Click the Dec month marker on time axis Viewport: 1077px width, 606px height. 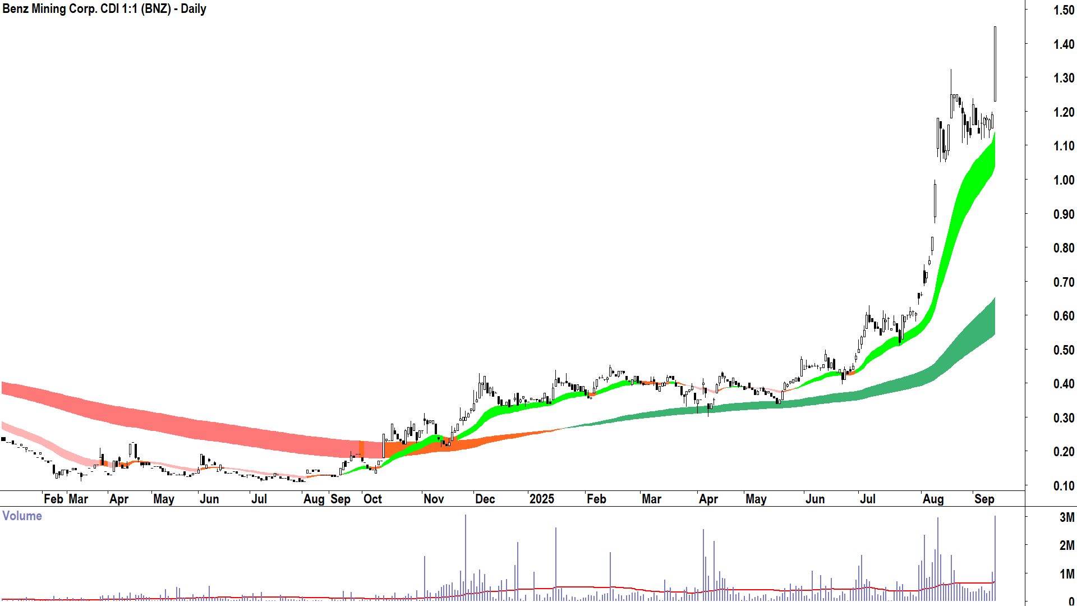click(x=485, y=499)
